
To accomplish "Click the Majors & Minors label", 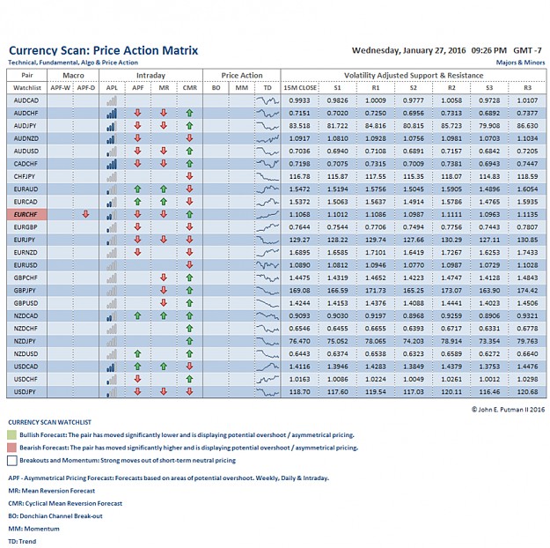I will [521, 63].
